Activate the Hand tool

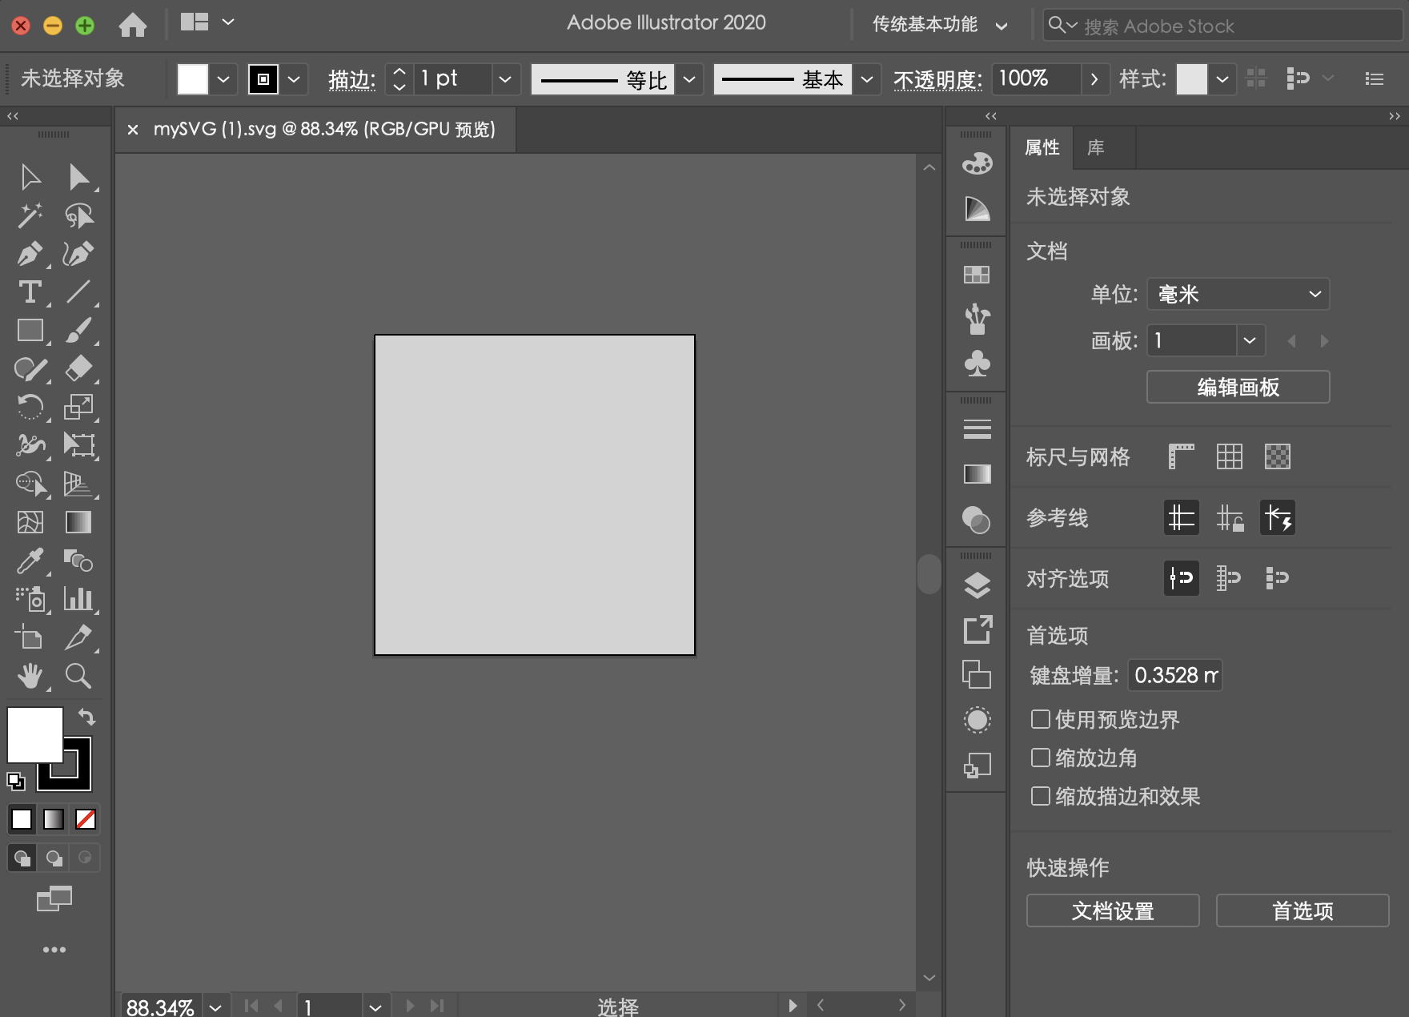(x=30, y=676)
